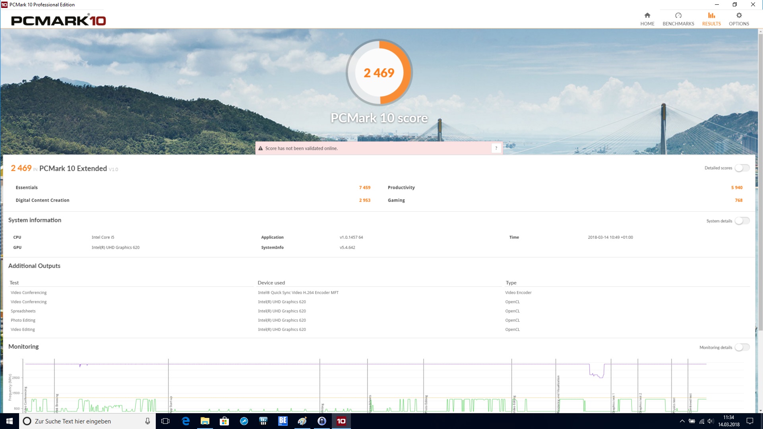This screenshot has height=429, width=763.
Task: Select the Results chart icon
Action: pyautogui.click(x=711, y=15)
